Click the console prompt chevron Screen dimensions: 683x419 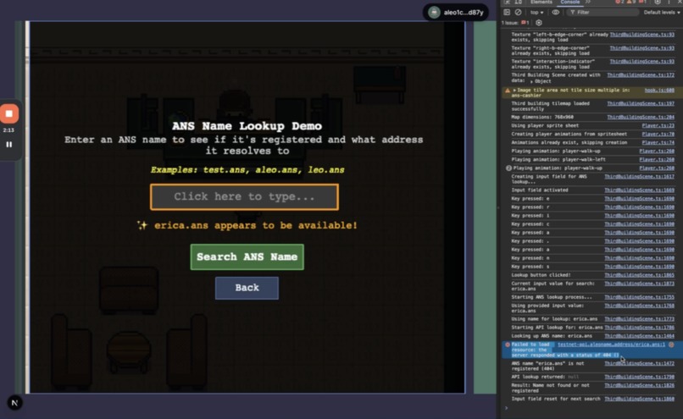click(x=506, y=408)
